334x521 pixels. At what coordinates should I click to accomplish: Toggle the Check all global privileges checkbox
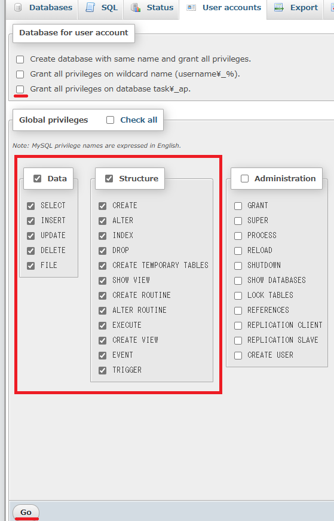click(110, 120)
